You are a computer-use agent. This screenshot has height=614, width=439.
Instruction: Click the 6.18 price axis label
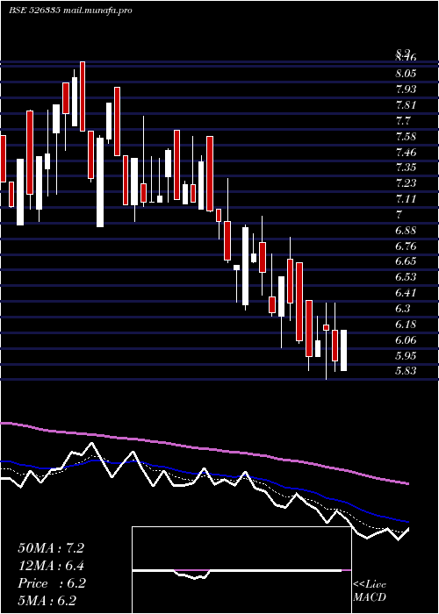[406, 325]
